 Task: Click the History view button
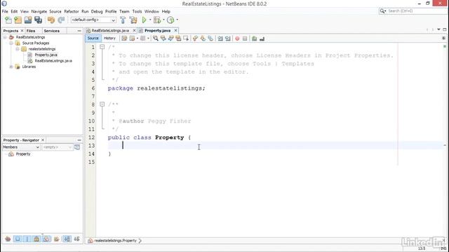click(109, 38)
